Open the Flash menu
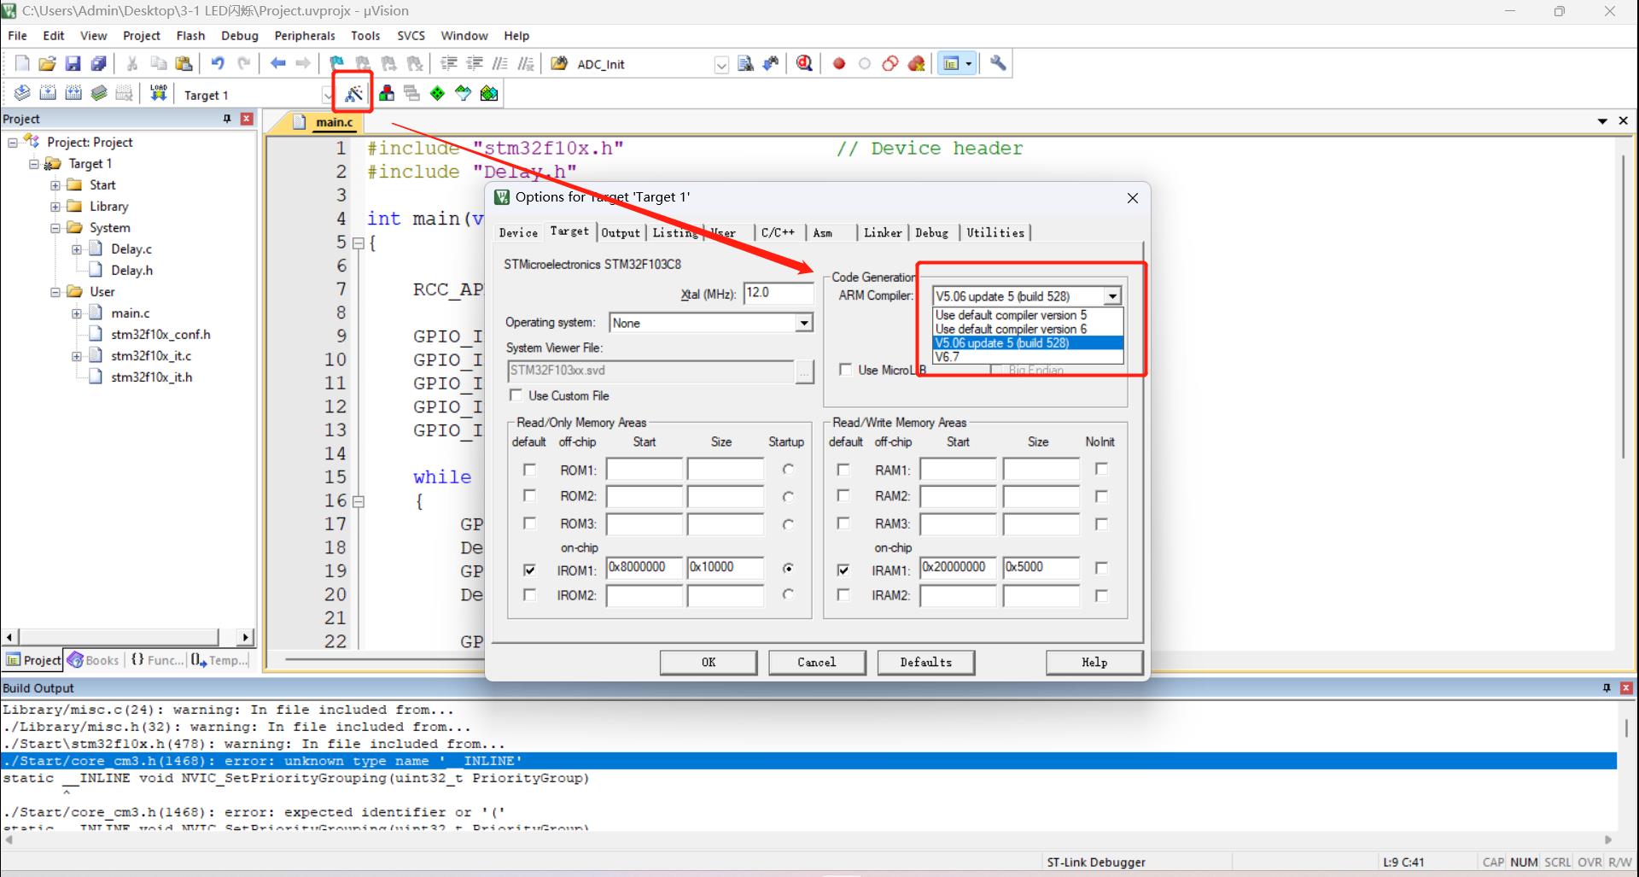Viewport: 1639px width, 877px height. coord(190,36)
